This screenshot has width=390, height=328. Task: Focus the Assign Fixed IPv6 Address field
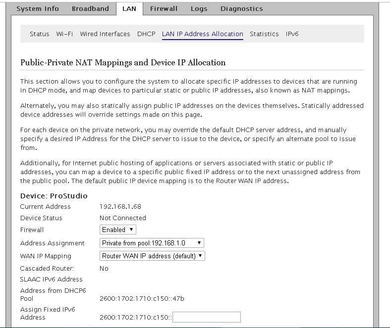[206, 317]
